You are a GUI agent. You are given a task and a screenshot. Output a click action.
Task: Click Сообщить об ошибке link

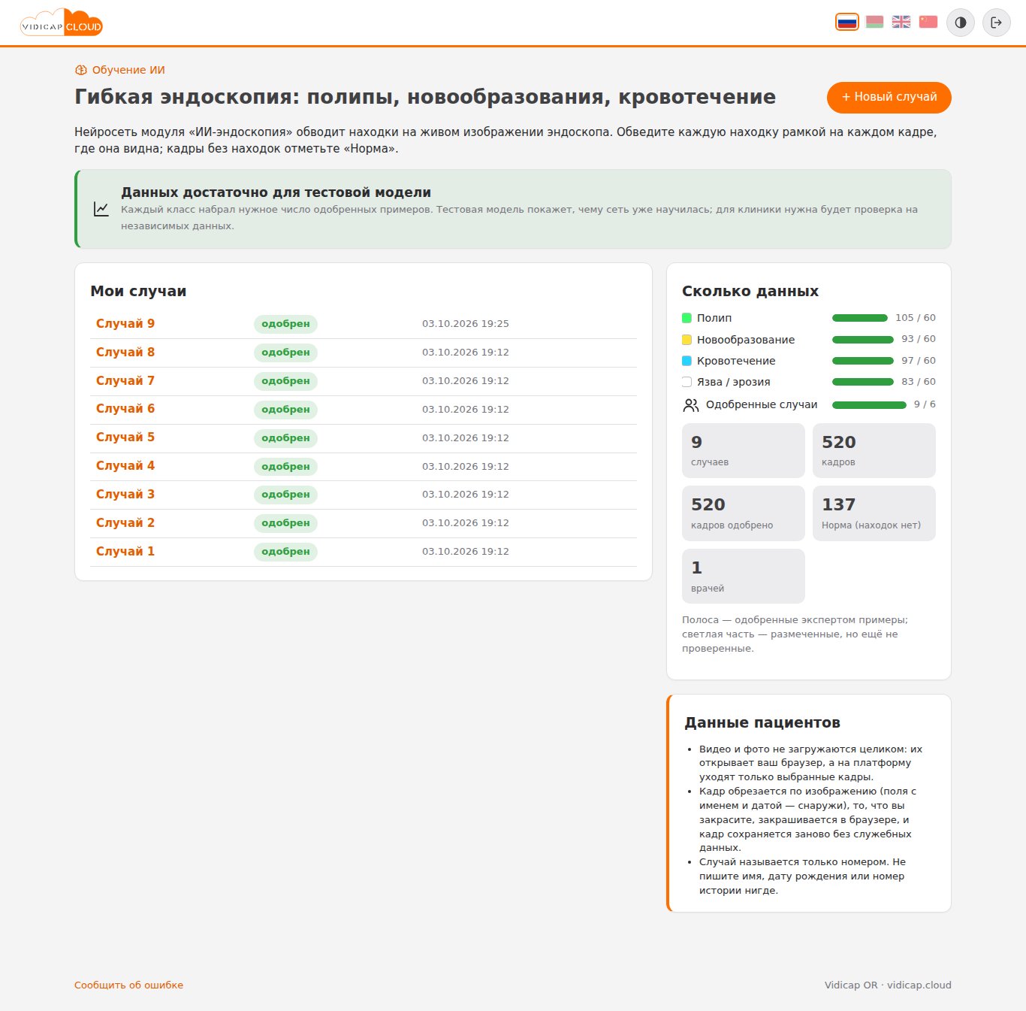(x=128, y=985)
